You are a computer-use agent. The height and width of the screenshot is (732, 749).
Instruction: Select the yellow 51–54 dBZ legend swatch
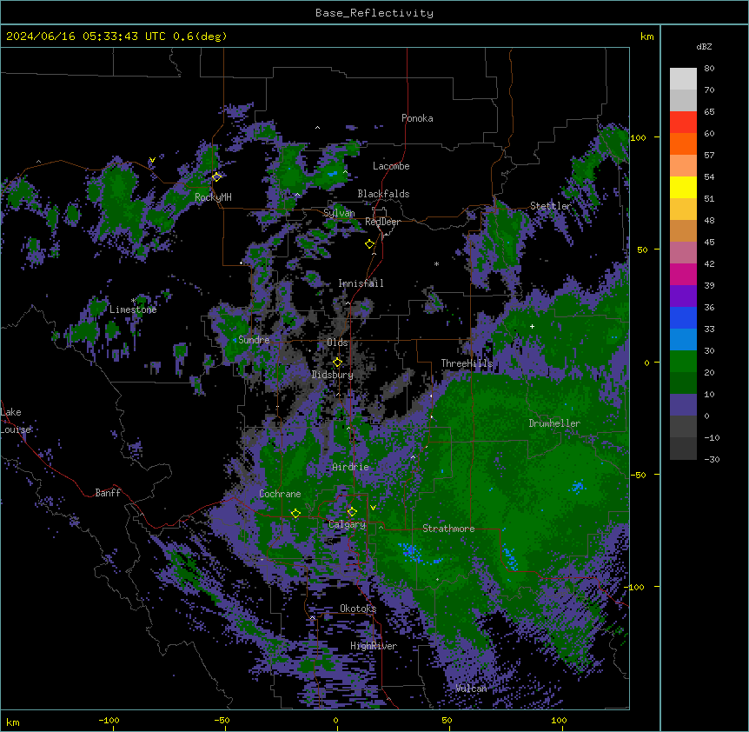[683, 187]
